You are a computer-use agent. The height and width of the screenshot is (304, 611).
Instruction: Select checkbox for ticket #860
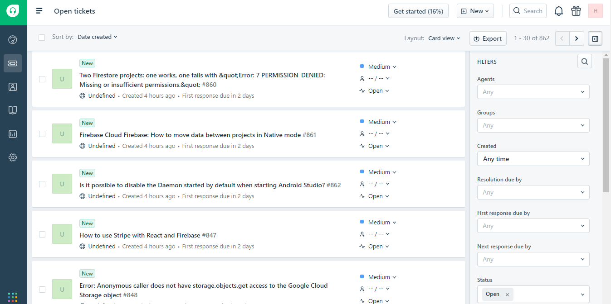coord(42,79)
